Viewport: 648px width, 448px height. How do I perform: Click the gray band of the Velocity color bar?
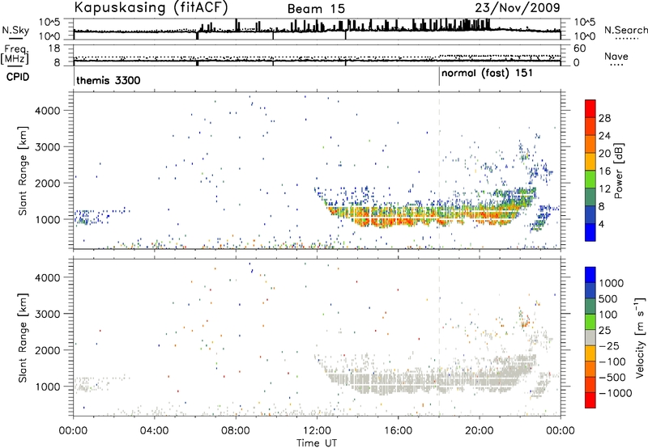click(590, 337)
